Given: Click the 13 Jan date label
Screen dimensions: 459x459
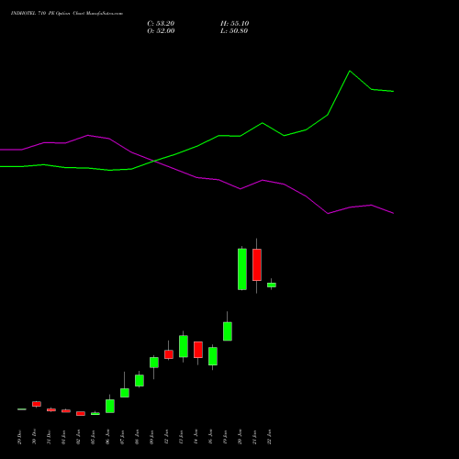Looking at the screenshot, I should (x=181, y=437).
